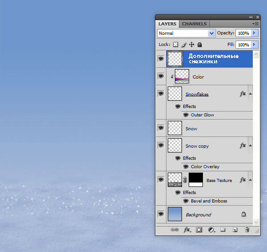The image size is (267, 252).
Task: Select the Base Texture layer name
Action: [219, 181]
